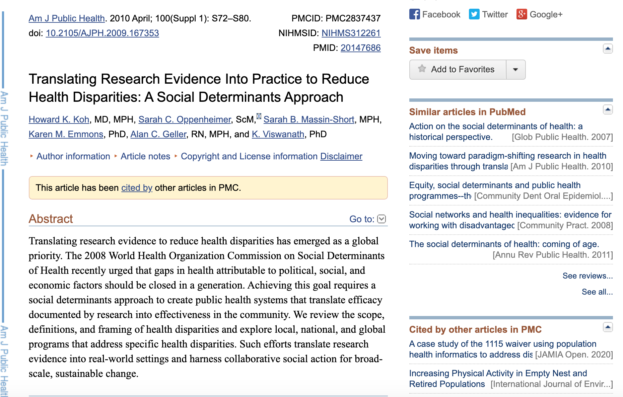Viewport: 623px width, 397px height.
Task: Open 'The social determinants of health: coming of age' article
Action: pyautogui.click(x=504, y=244)
